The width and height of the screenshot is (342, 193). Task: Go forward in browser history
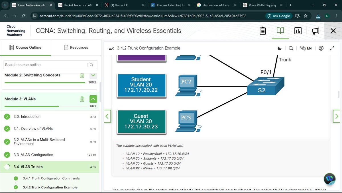coord(15,16)
